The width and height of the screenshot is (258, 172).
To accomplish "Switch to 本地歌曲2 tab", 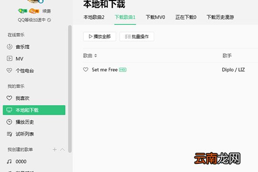I will click(x=94, y=17).
